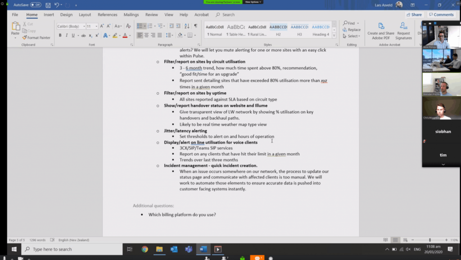The image size is (461, 260).
Task: Open Microsoft Teams from taskbar
Action: tap(188, 249)
